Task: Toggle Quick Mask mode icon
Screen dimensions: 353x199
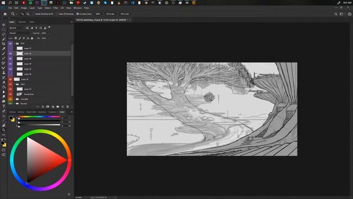Action: pyautogui.click(x=4, y=150)
